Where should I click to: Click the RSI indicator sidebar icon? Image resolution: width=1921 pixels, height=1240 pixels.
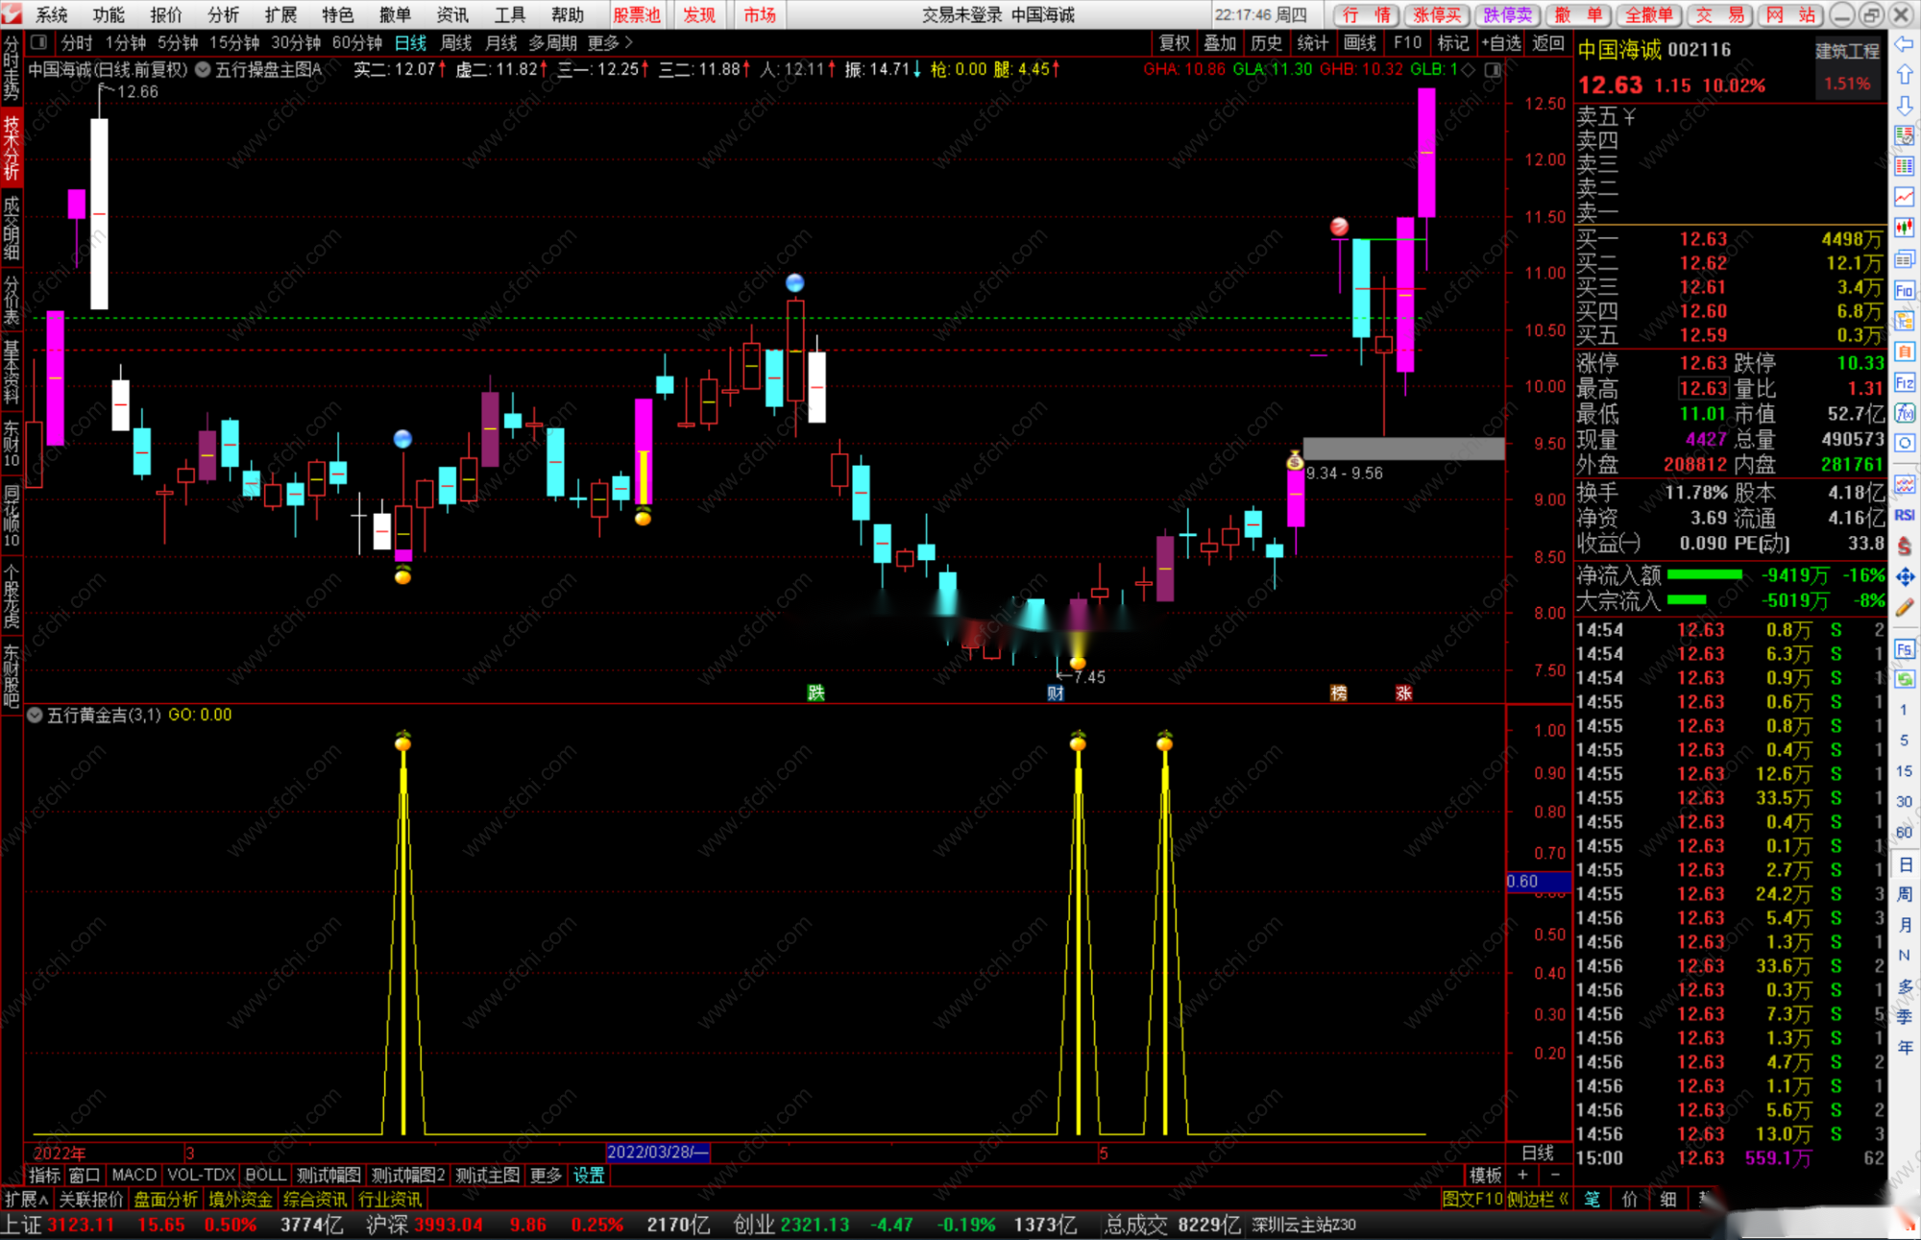[x=1904, y=515]
